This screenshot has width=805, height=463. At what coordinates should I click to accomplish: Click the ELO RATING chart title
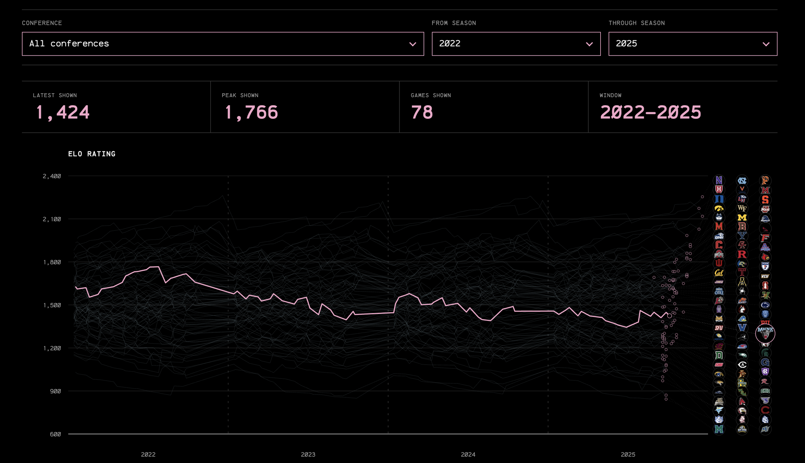(92, 154)
